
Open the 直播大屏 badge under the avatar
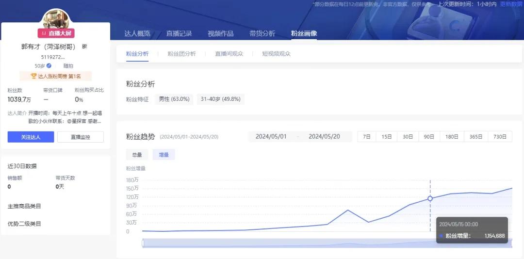[56, 33]
